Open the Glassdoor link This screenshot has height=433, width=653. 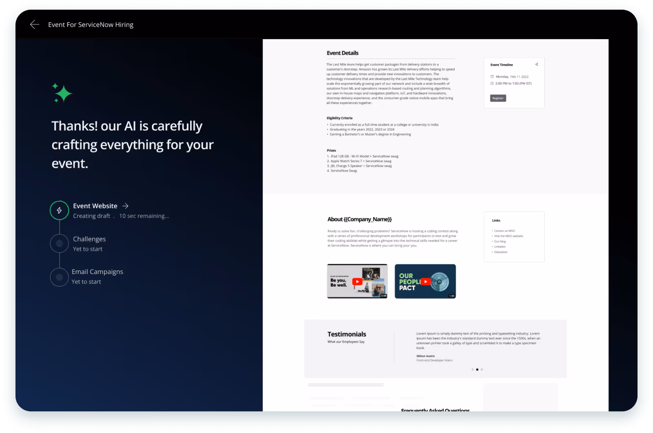point(501,252)
